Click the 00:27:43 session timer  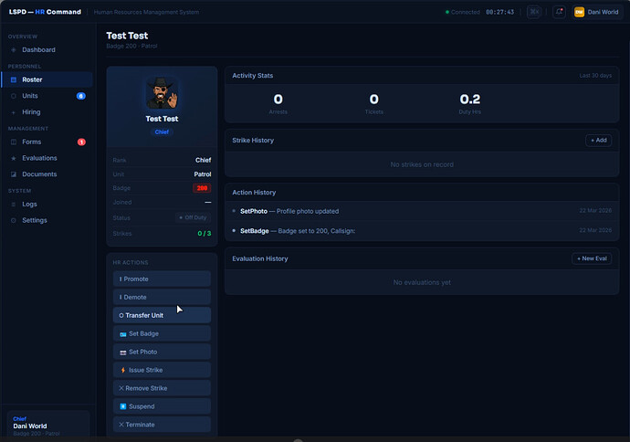[499, 12]
